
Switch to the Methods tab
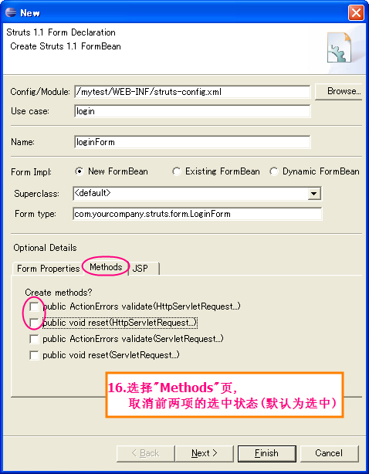(106, 267)
